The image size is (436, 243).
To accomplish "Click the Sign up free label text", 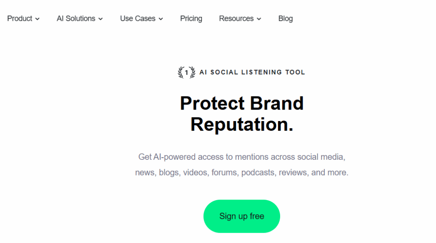I will [242, 216].
